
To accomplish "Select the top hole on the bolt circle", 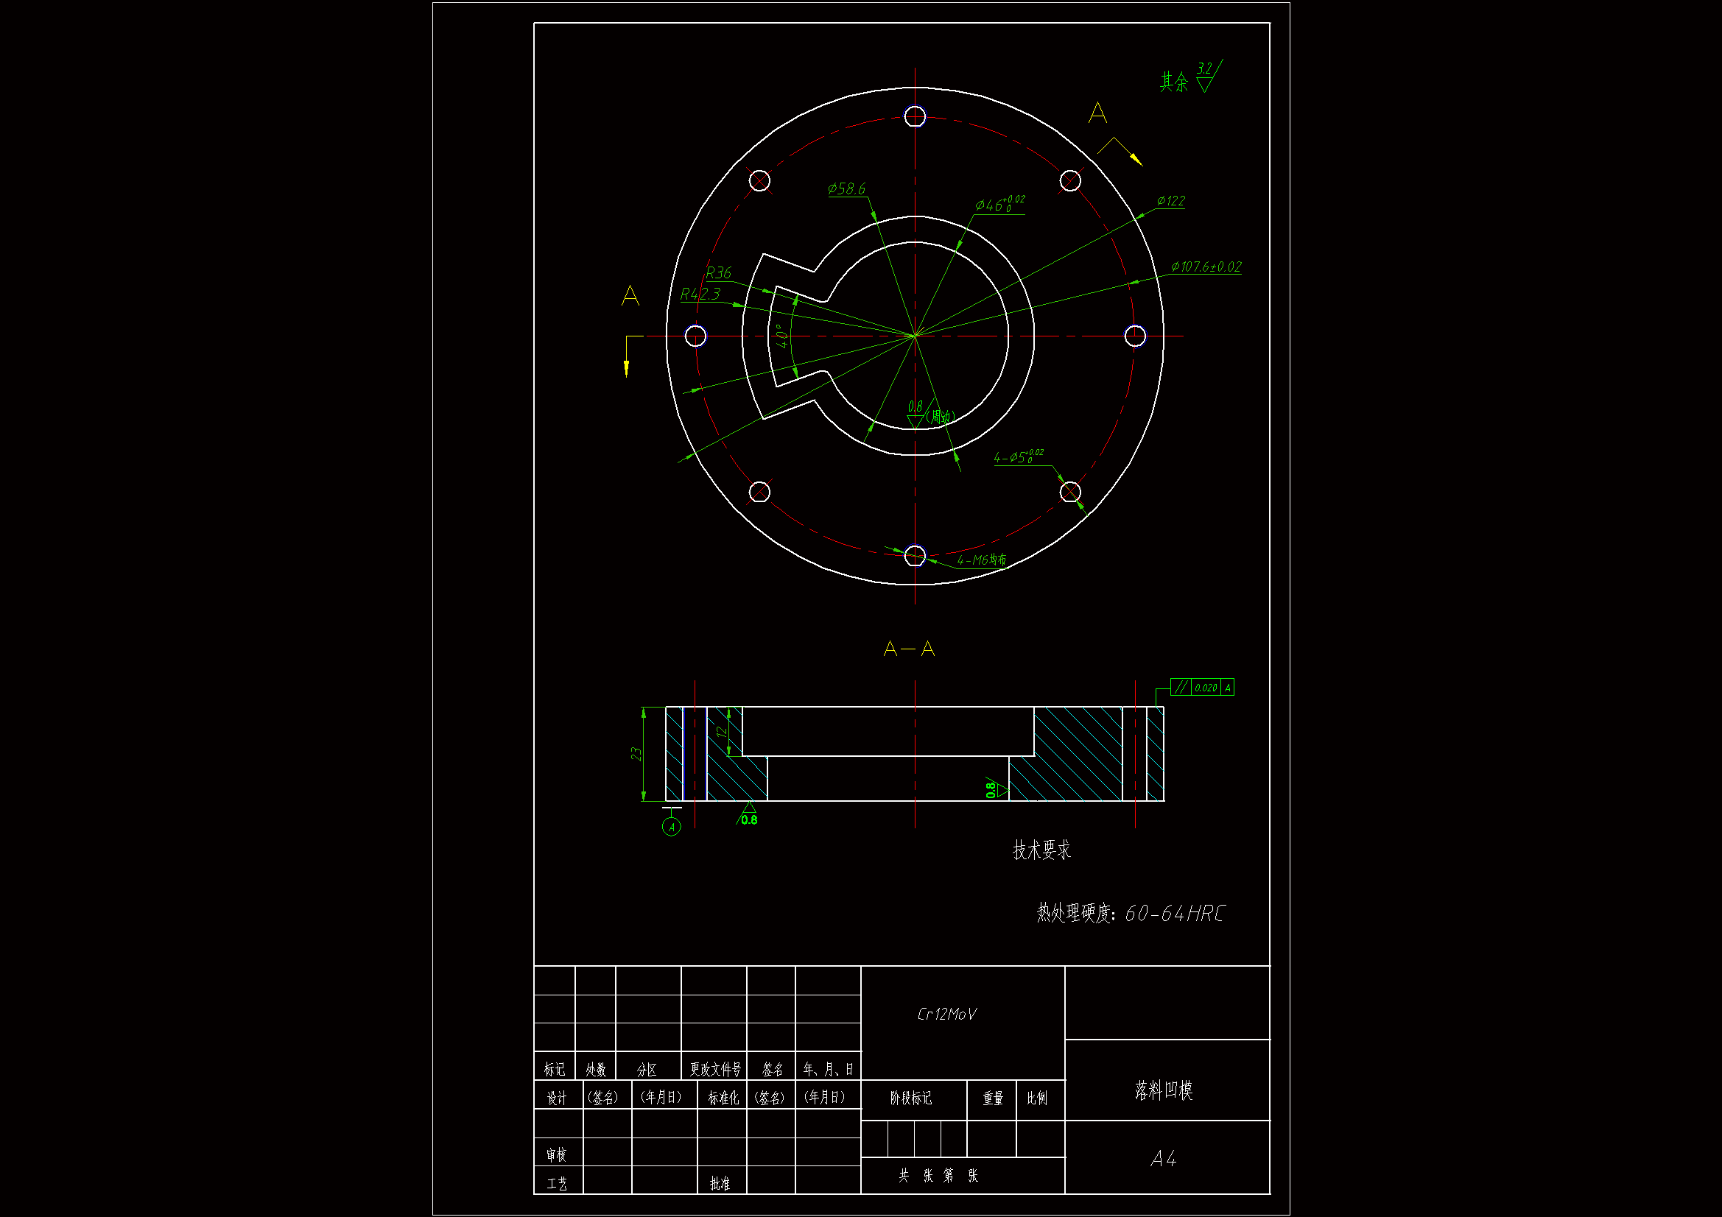I will click(x=915, y=116).
